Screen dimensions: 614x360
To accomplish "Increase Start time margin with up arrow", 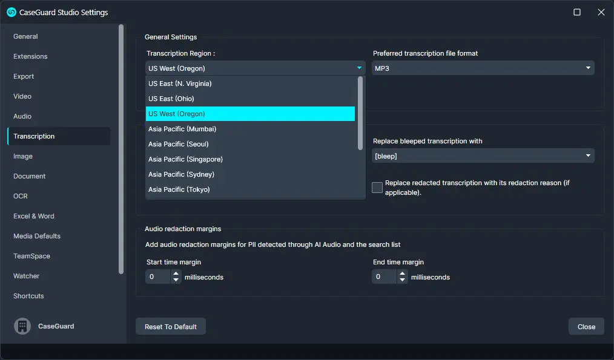I will point(176,273).
